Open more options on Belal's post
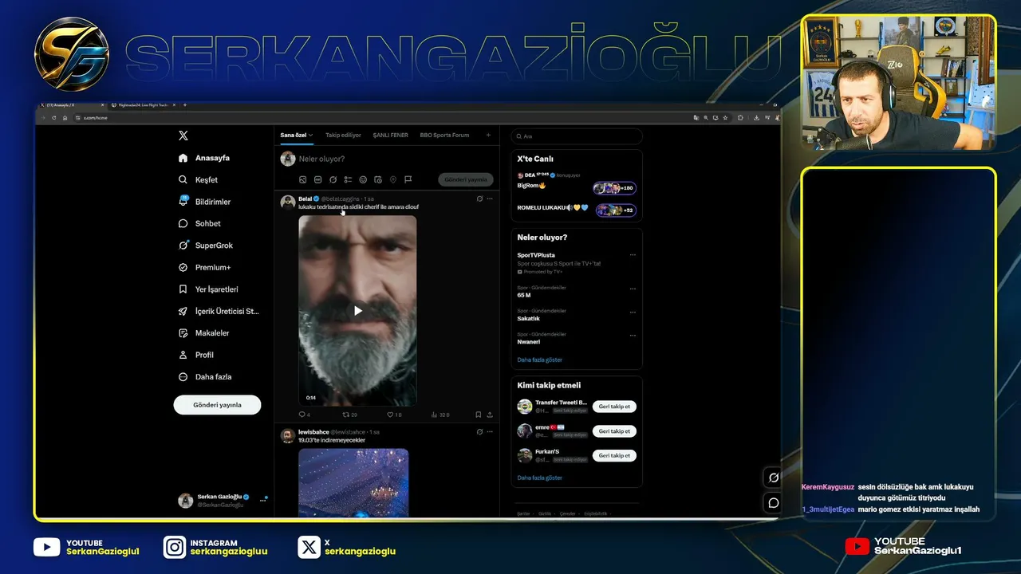This screenshot has height=574, width=1021. 490,199
